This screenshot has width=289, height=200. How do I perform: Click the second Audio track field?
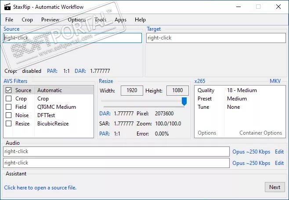pyautogui.click(x=116, y=163)
